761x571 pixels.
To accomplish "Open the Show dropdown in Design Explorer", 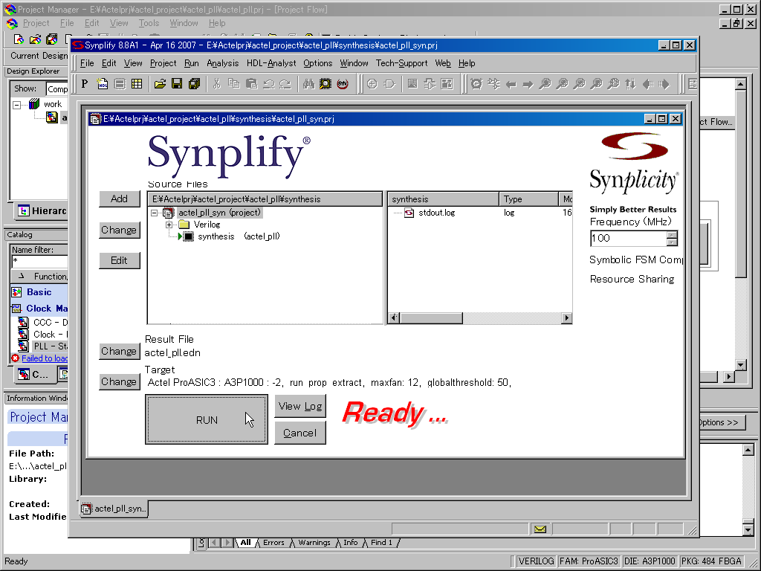I will [57, 89].
